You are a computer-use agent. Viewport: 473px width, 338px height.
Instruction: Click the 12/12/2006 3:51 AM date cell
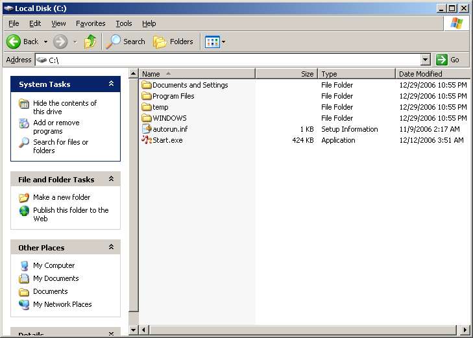click(431, 140)
